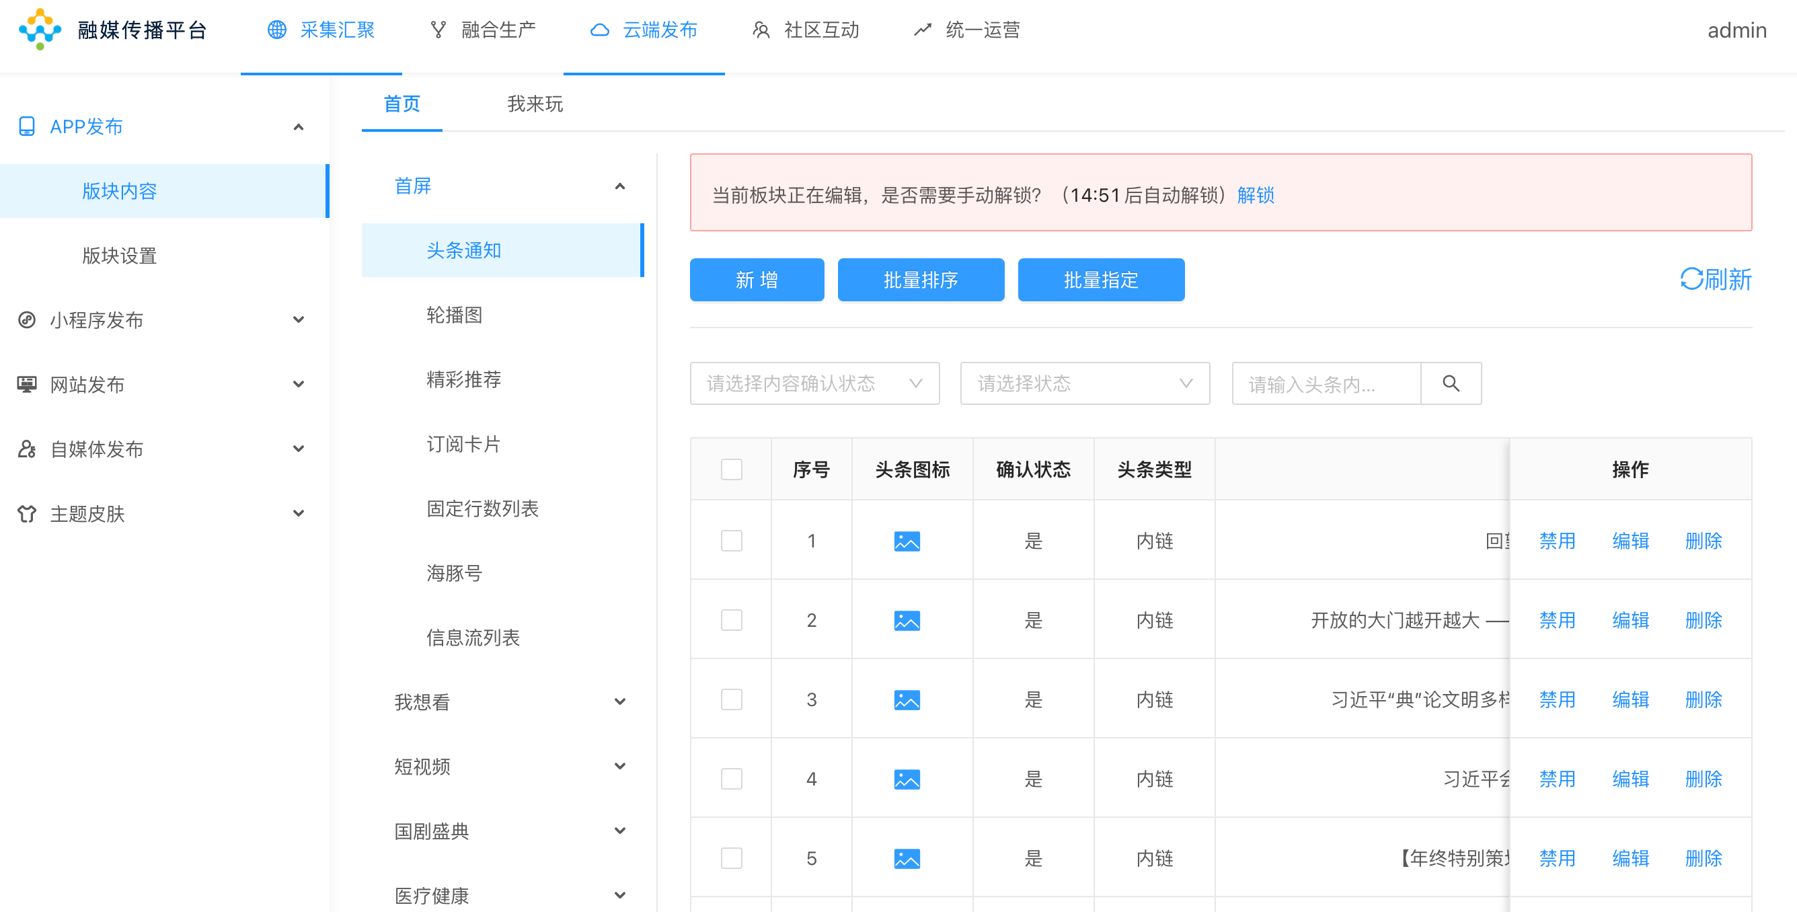Viewport: 1797px width, 912px height.
Task: Click 删除 for row 5
Action: click(1704, 858)
